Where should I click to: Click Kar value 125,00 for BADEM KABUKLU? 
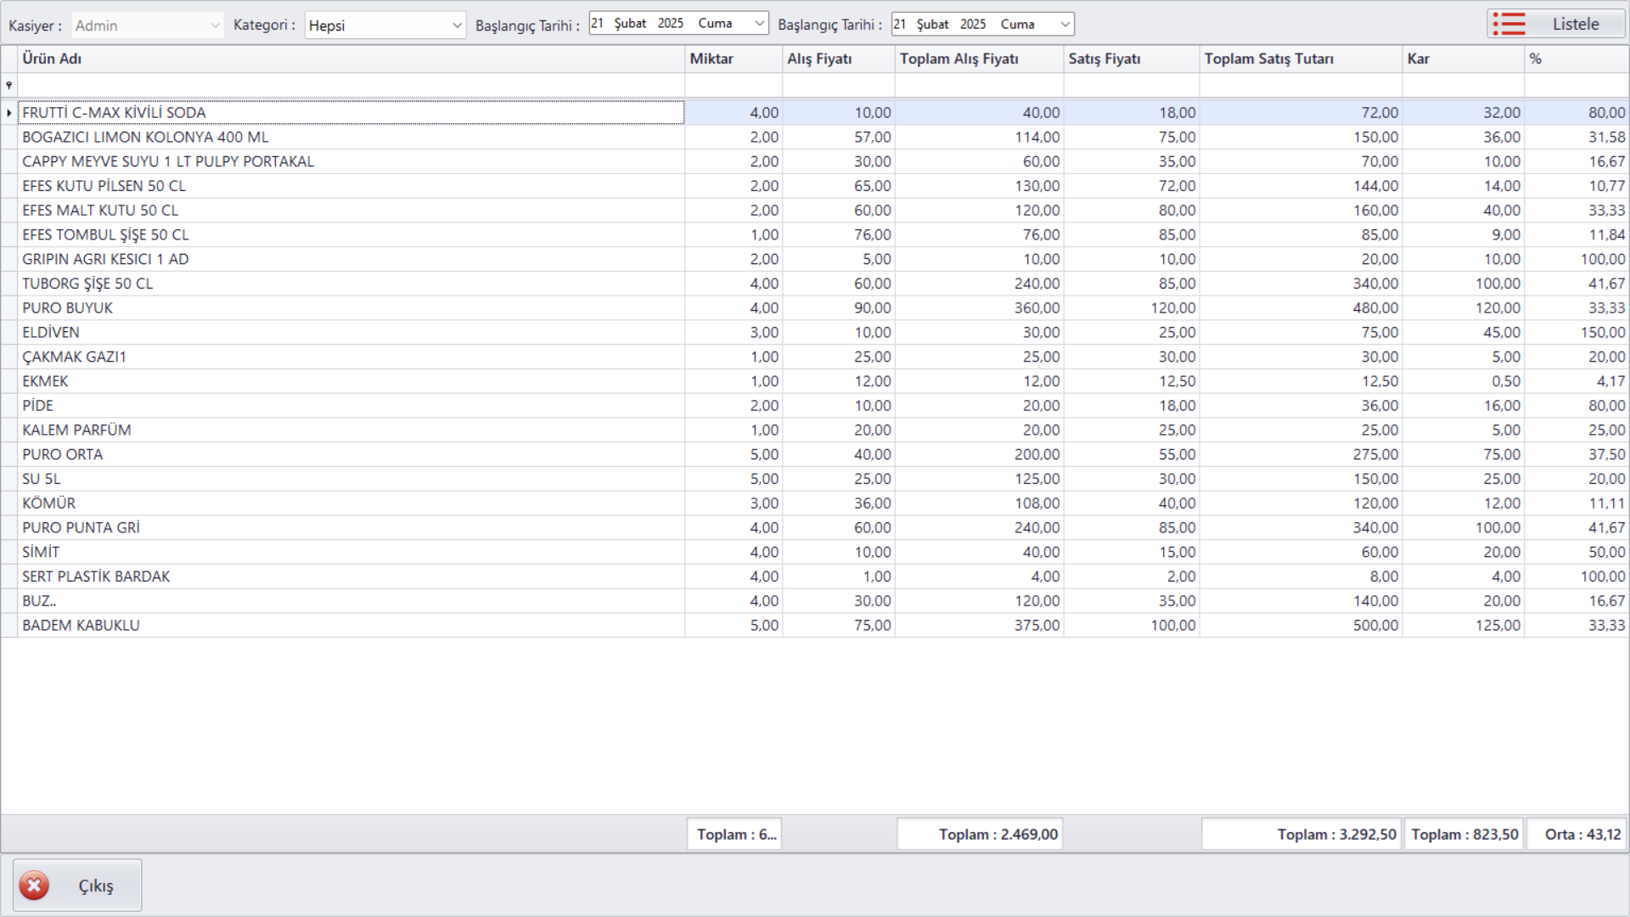coord(1498,626)
